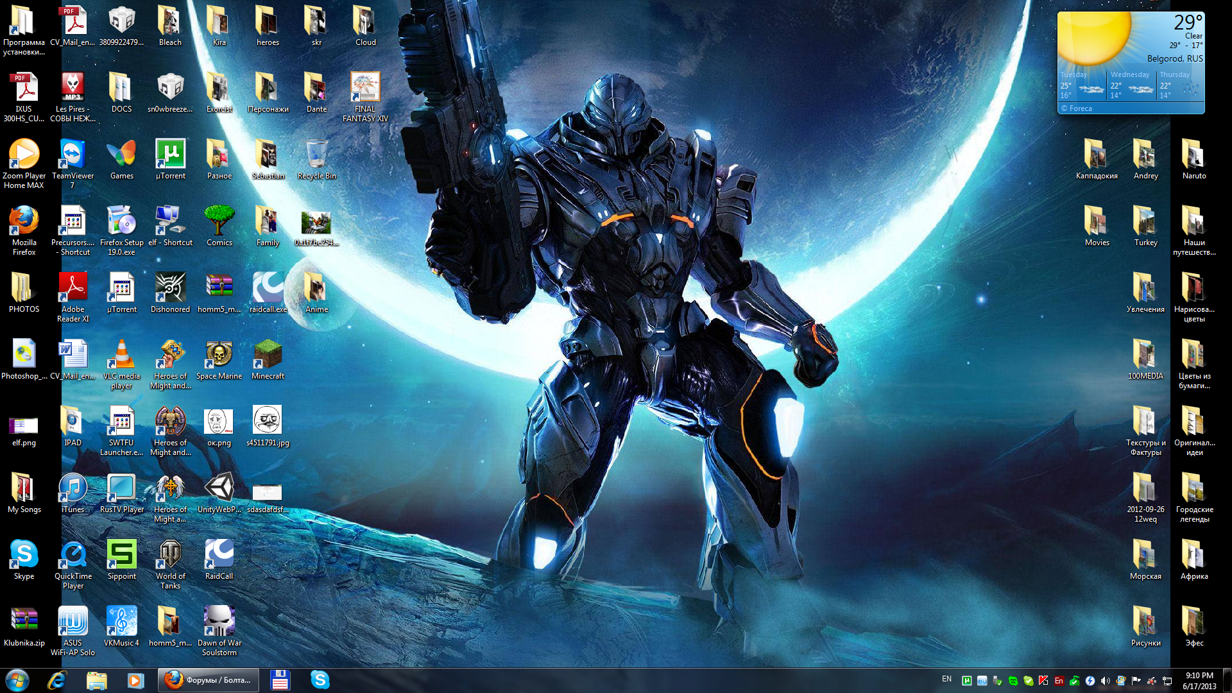Open the Recycle Bin
Viewport: 1232px width, 693px height.
click(x=316, y=154)
